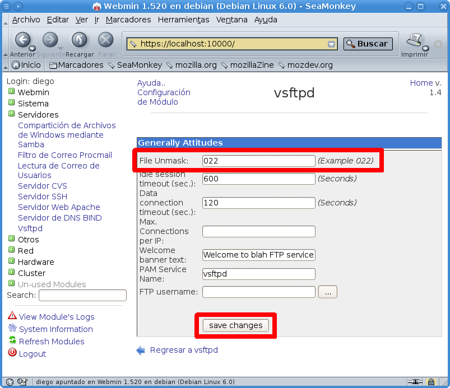Click the Refresh Modules icon
450x388 pixels.
(12, 342)
